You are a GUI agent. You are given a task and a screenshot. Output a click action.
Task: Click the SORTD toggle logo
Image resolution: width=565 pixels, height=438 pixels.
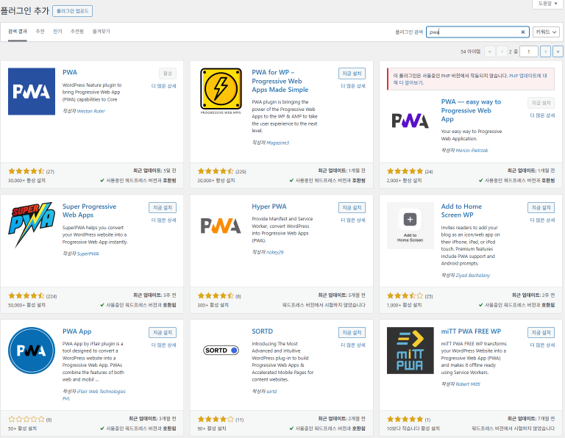coord(221,351)
